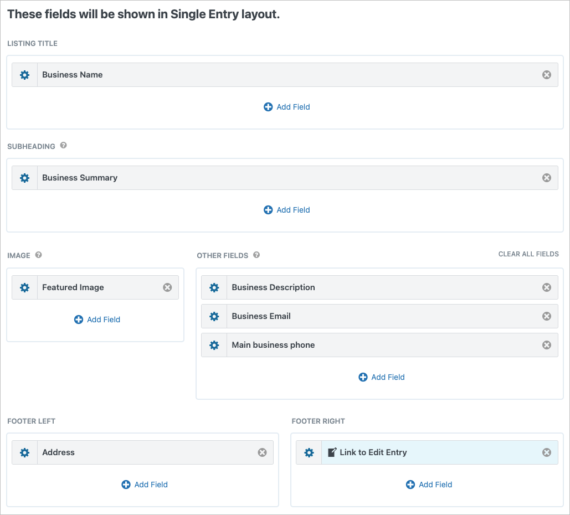570x515 pixels.
Task: Remove the Featured Image field
Action: coord(167,287)
